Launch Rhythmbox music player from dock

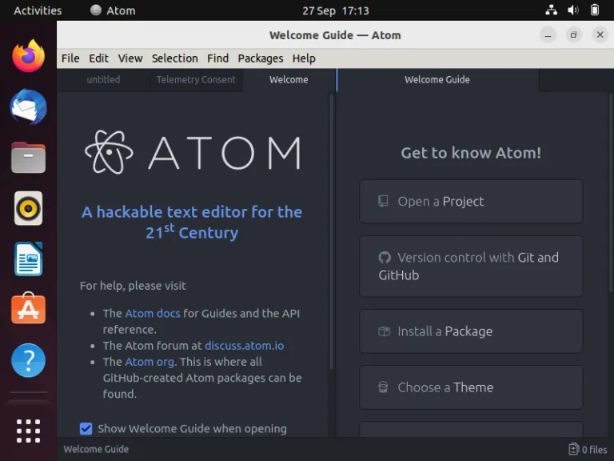[x=28, y=208]
